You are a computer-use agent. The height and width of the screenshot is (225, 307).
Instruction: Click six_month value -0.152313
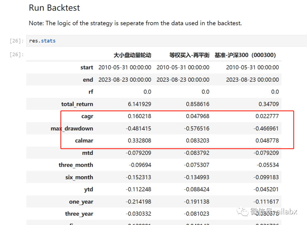click(x=138, y=177)
